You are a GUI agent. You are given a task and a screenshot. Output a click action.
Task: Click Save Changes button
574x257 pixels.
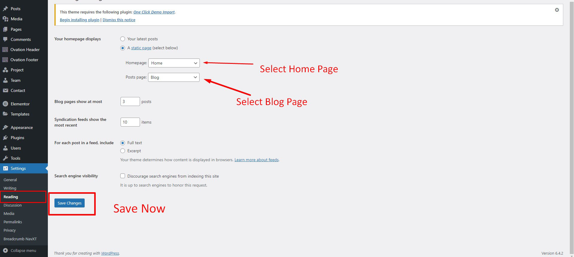click(x=69, y=203)
